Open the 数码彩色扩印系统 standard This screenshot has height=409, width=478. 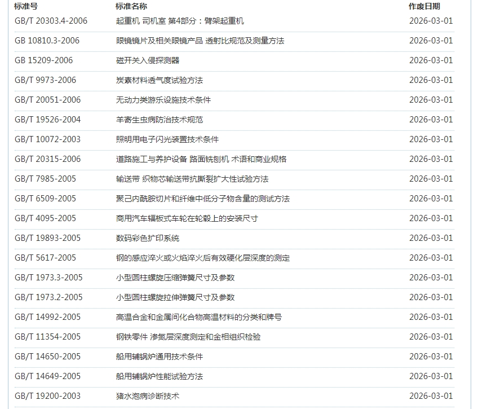(x=148, y=238)
